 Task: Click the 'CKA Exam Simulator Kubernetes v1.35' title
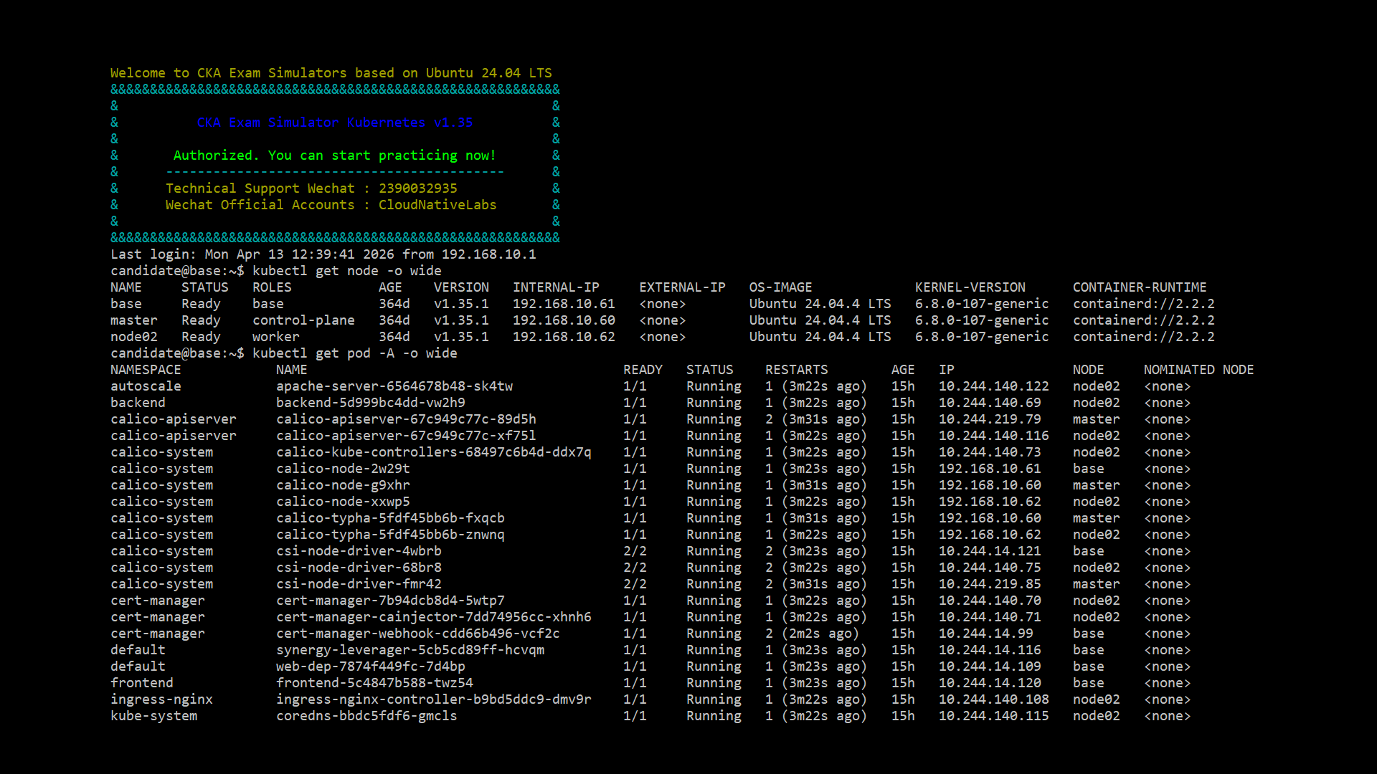click(334, 123)
